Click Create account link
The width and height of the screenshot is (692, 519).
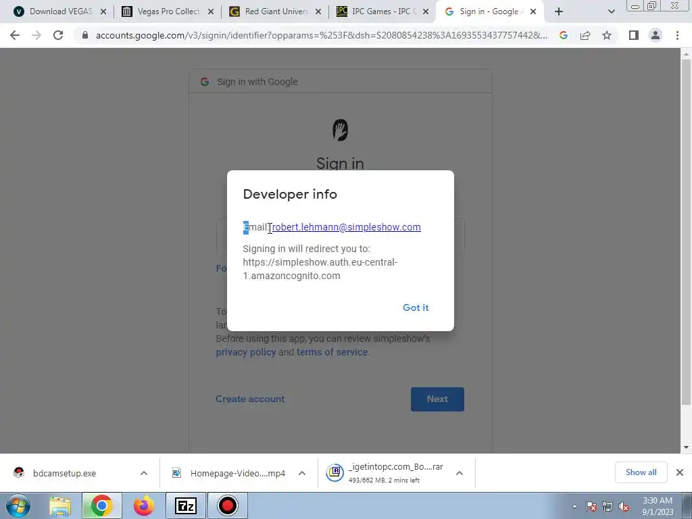point(250,399)
